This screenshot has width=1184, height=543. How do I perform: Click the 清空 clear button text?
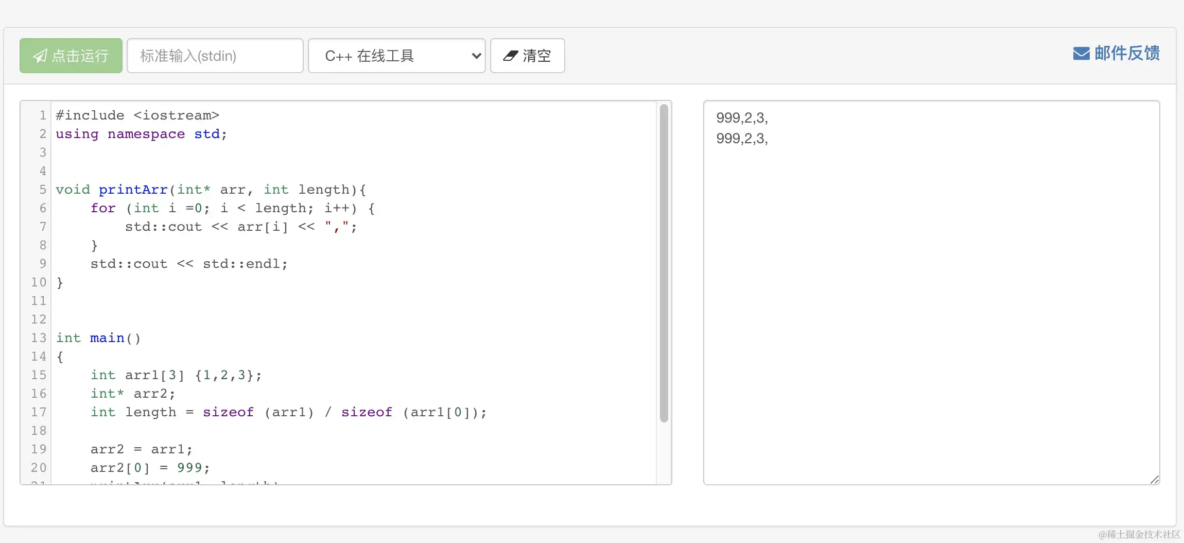click(x=537, y=56)
